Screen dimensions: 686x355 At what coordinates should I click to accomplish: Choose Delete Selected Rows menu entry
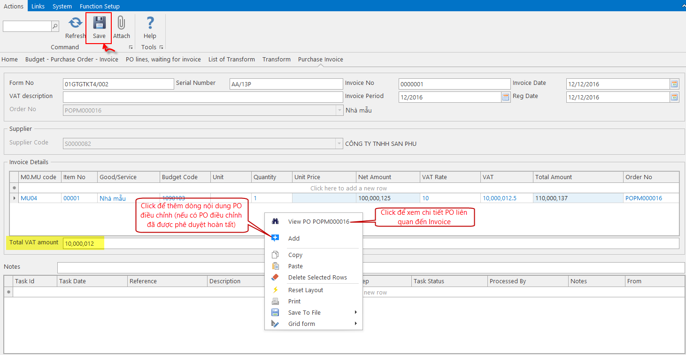click(314, 277)
